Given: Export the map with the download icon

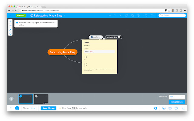Looking at the screenshot, I should 164,108.
